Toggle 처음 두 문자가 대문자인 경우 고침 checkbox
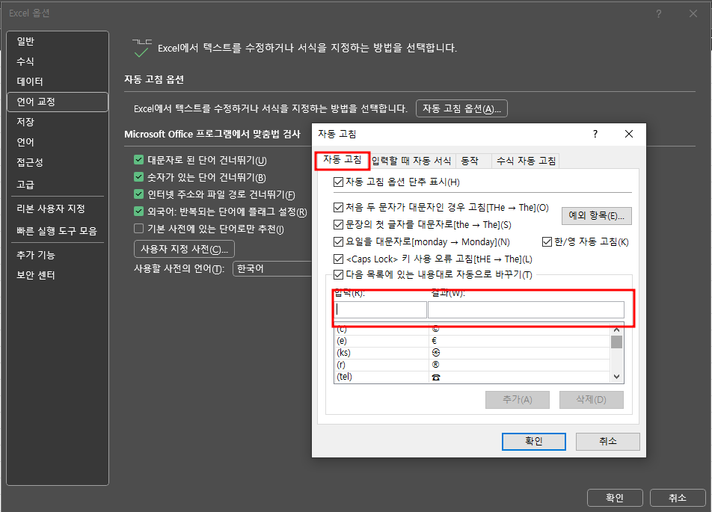 point(338,208)
